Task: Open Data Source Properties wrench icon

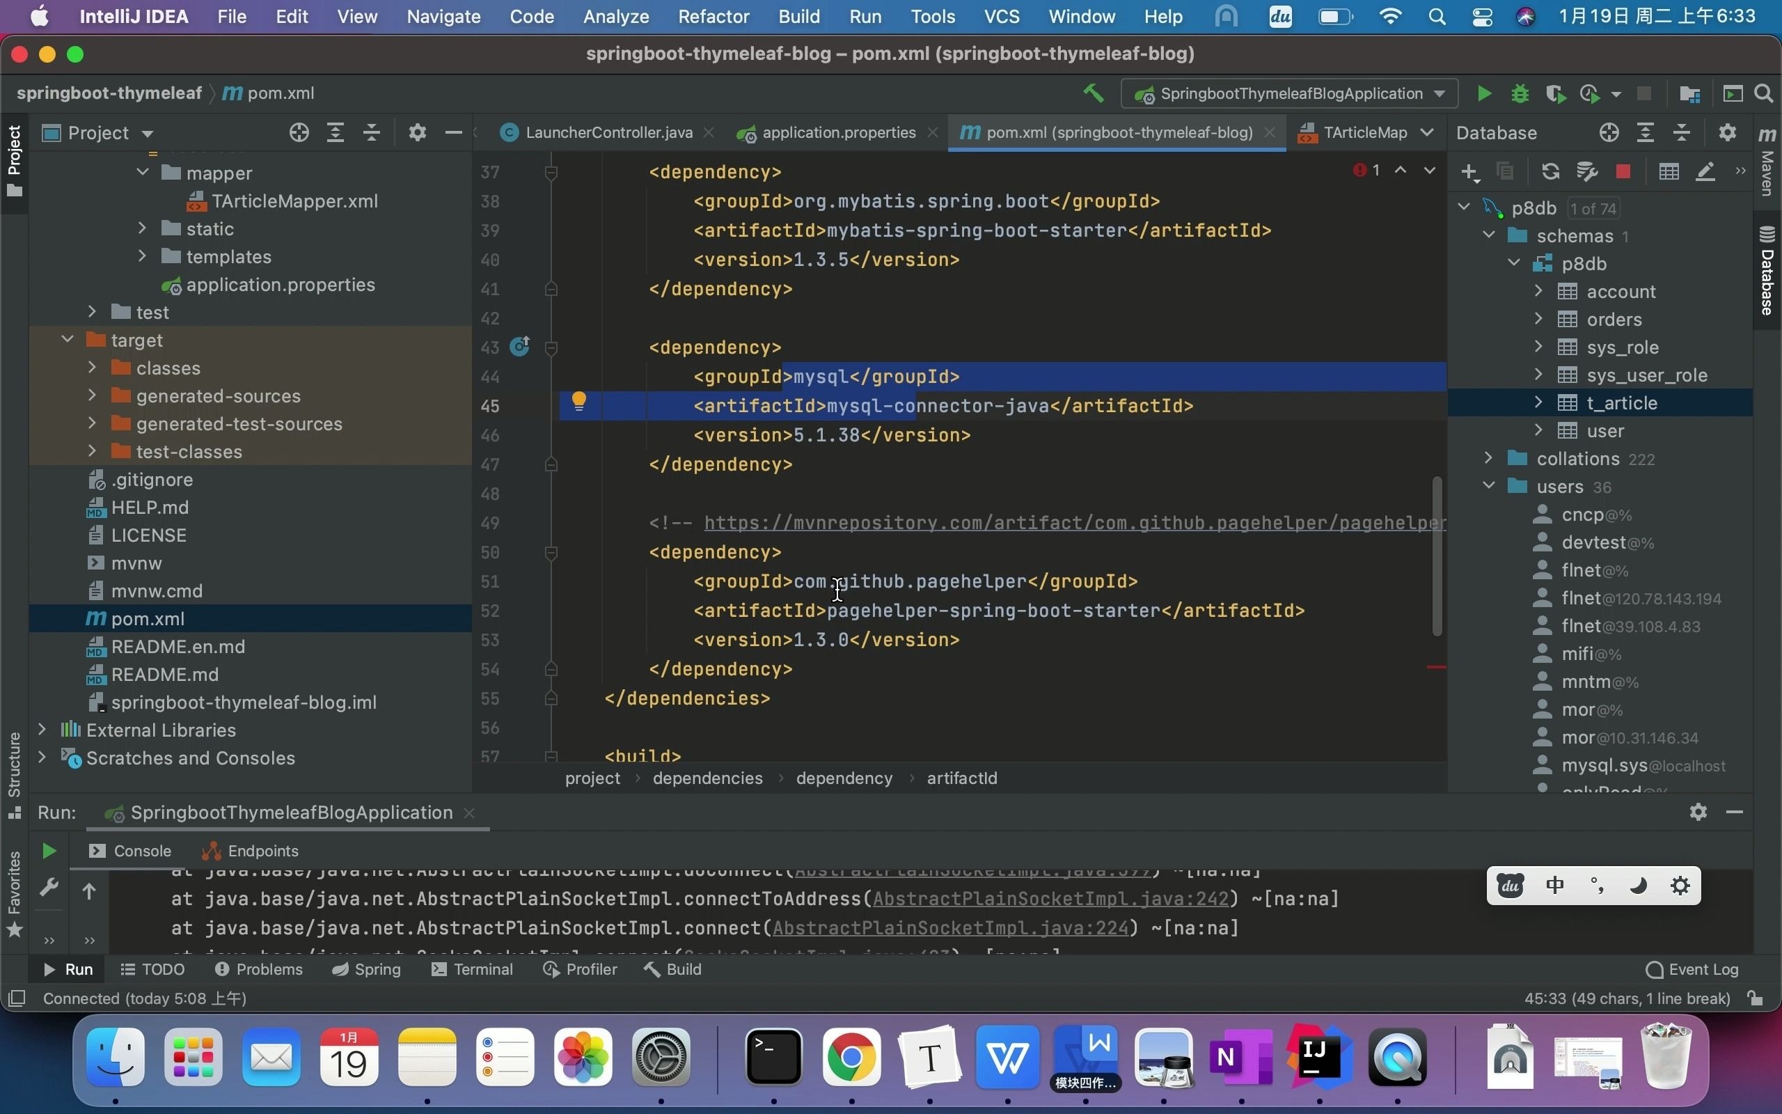Action: 1587,171
